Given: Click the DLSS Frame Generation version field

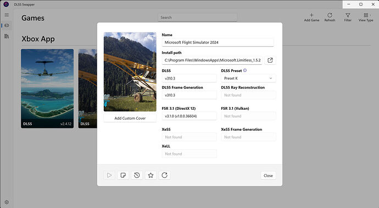Looking at the screenshot, I should [x=189, y=95].
